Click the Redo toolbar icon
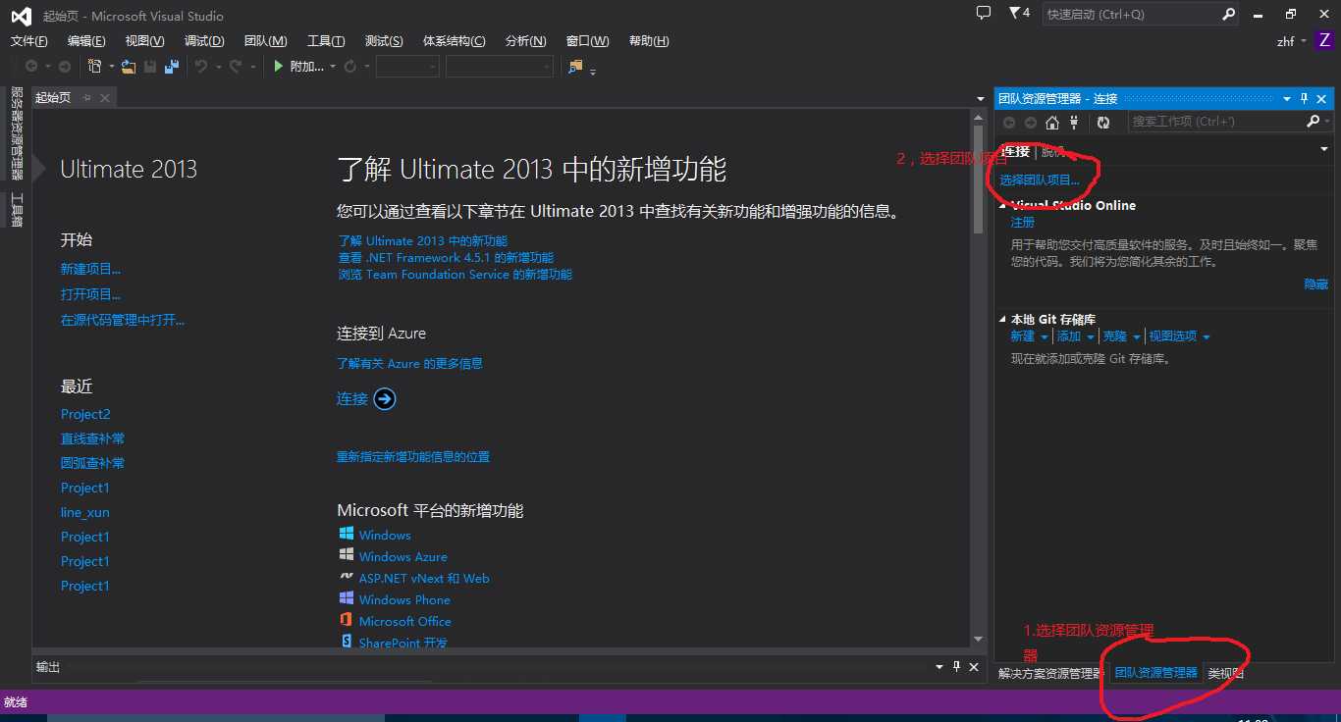Screen dimensions: 1341x722 tap(236, 67)
